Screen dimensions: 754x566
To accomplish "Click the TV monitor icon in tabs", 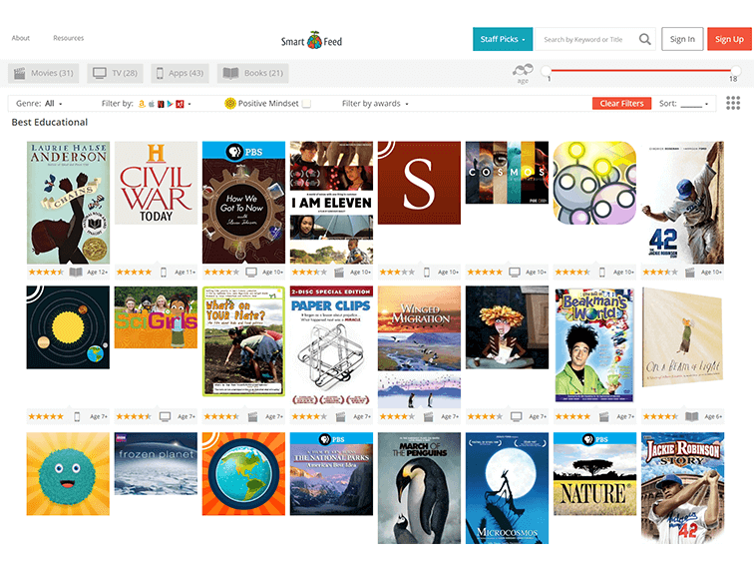I will point(100,73).
